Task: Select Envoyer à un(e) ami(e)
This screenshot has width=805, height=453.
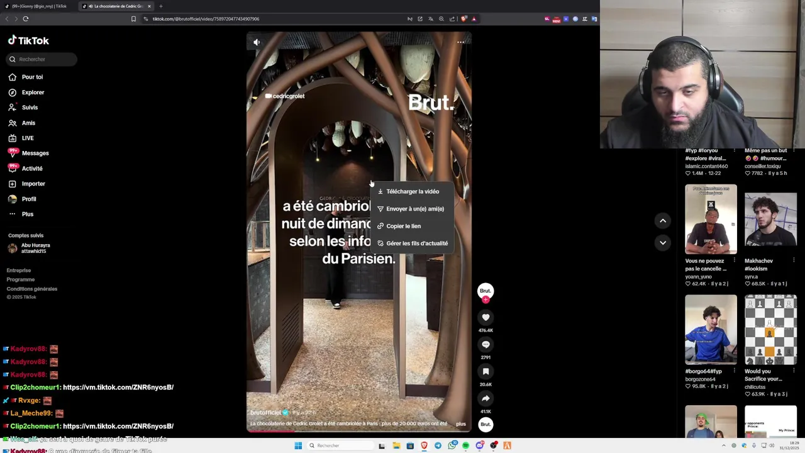Action: point(412,209)
